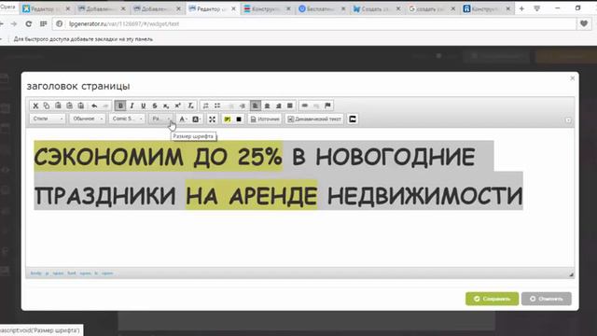Viewport: 597px width, 336px height.
Task: Click the site info icon in address bar
Action: pyautogui.click(x=59, y=23)
